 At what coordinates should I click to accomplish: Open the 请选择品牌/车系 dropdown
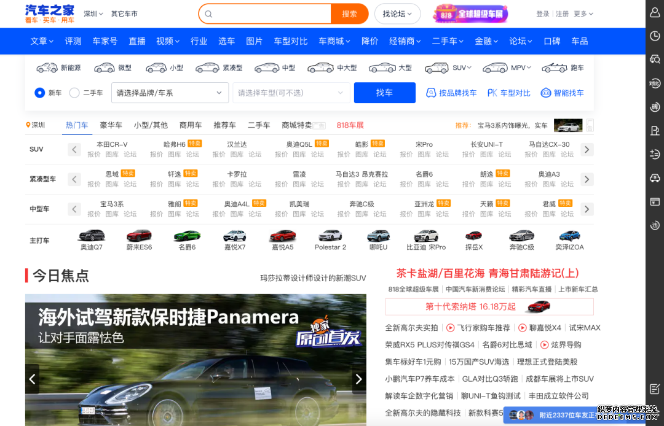tap(170, 92)
